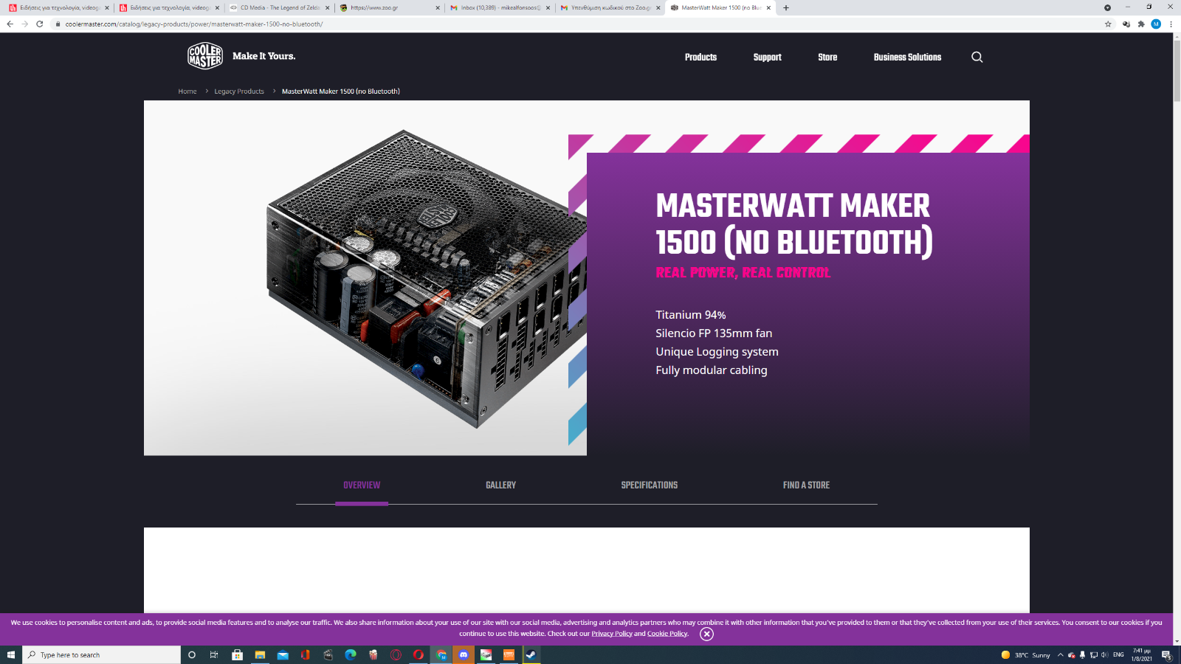1181x664 pixels.
Task: Open Microsoft Edge from the taskbar
Action: [x=351, y=654]
